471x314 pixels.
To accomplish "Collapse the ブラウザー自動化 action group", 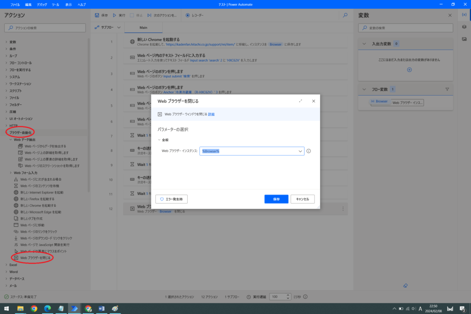I will 6,132.
